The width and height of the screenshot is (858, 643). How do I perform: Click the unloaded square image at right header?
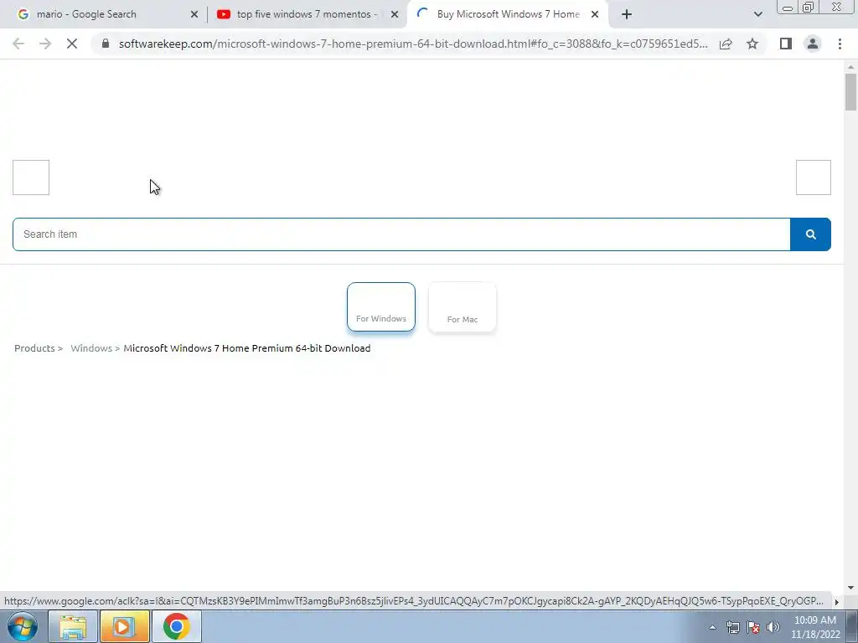pos(813,177)
